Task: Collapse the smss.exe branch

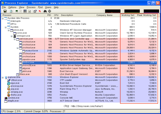Action: (8, 30)
